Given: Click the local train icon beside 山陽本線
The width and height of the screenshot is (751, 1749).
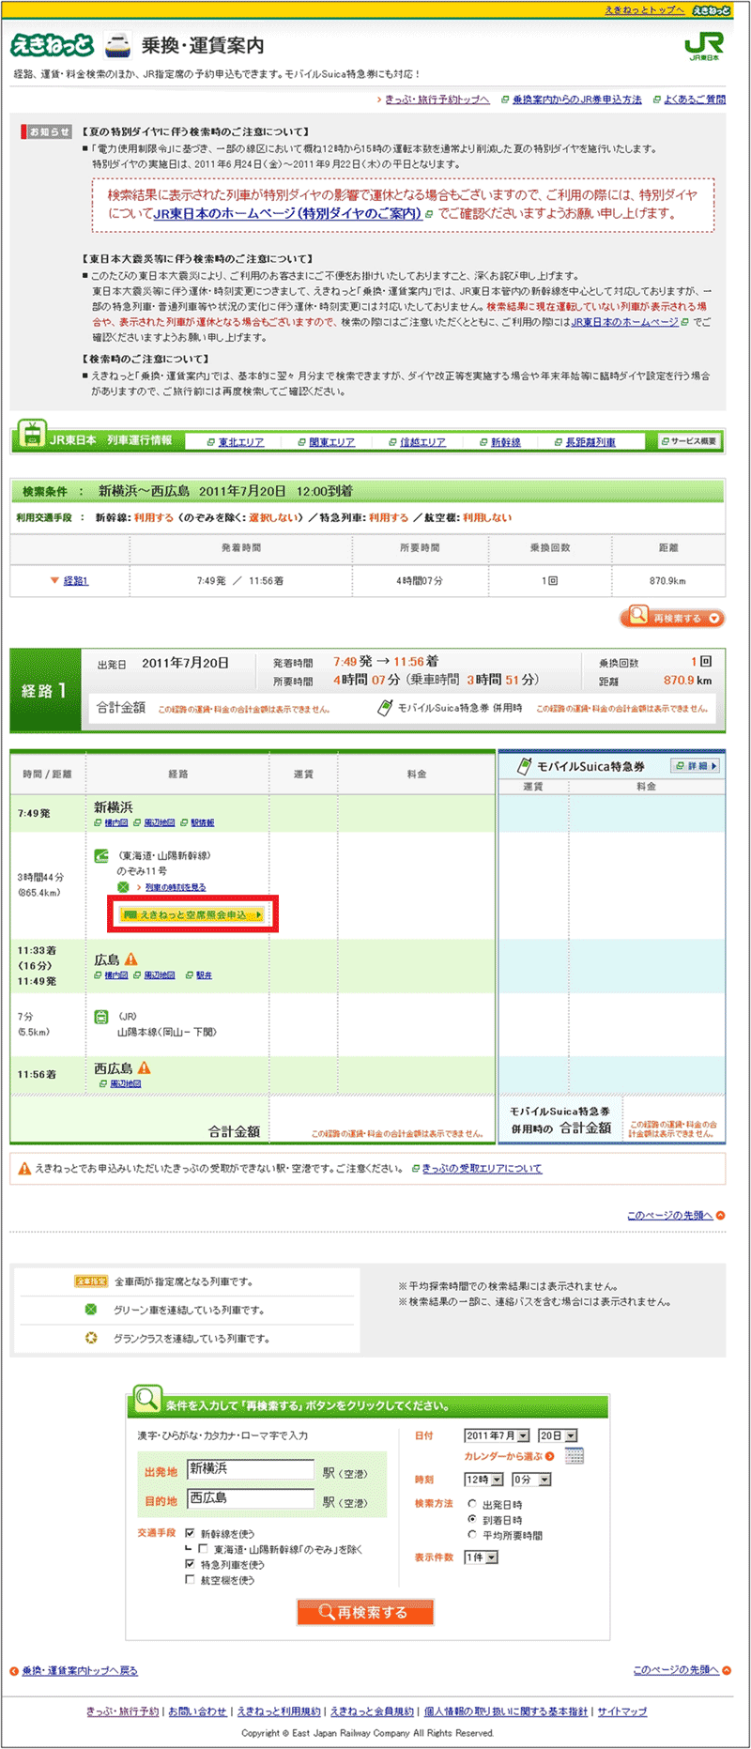Looking at the screenshot, I should 101,1016.
